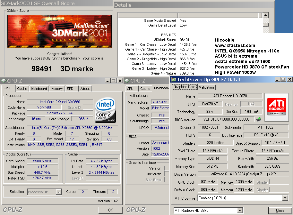The width and height of the screenshot is (293, 215).
Task: Click the Intel Core 2 Extreme logo
Action: coord(105,110)
